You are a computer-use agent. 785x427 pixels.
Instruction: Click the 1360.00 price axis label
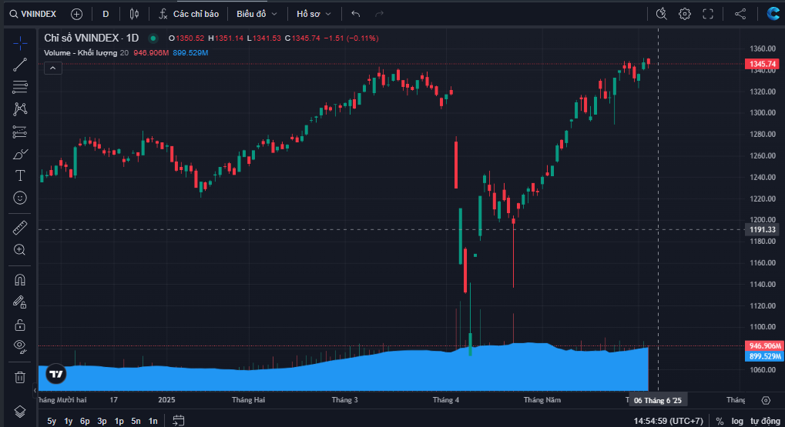[x=763, y=48]
